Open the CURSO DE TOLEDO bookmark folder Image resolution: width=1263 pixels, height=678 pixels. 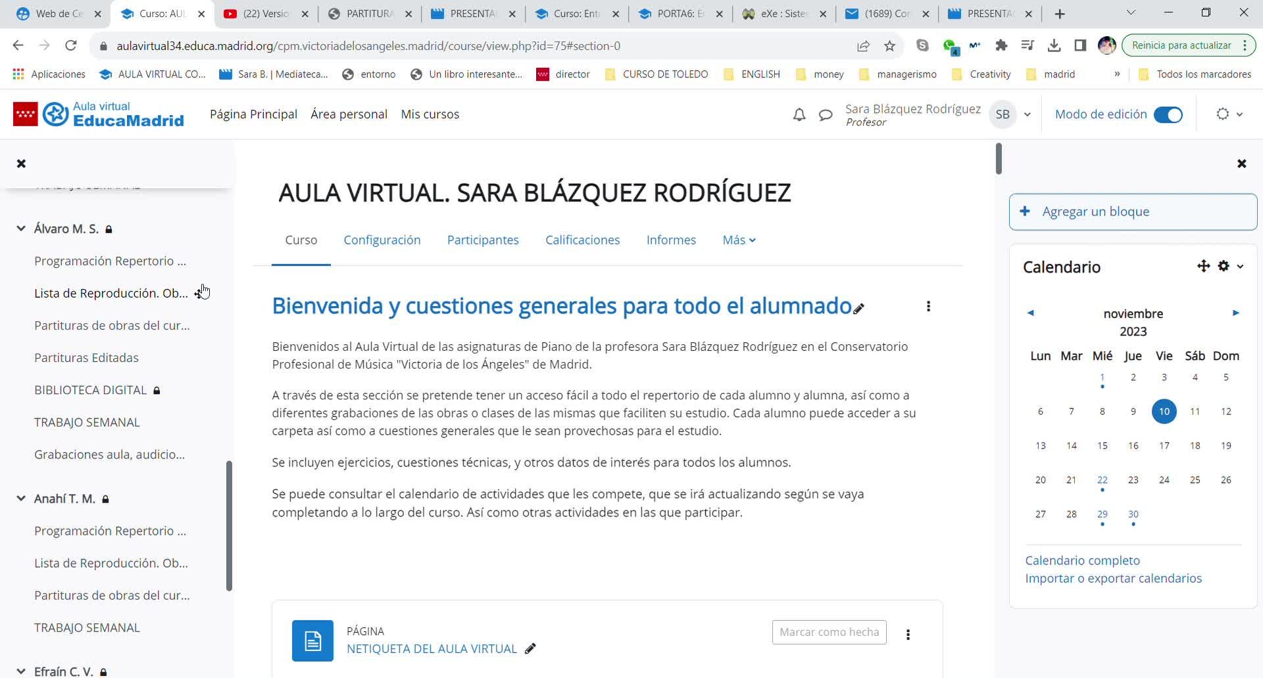coord(657,74)
